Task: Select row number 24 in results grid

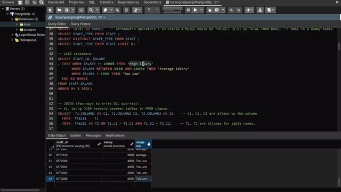Action: point(50,179)
